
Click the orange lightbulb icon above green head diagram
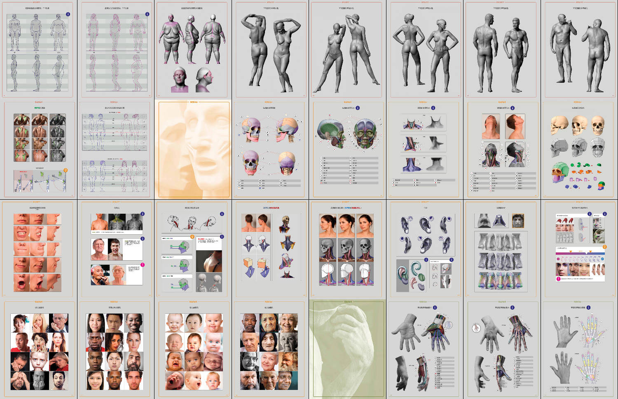[x=192, y=237]
